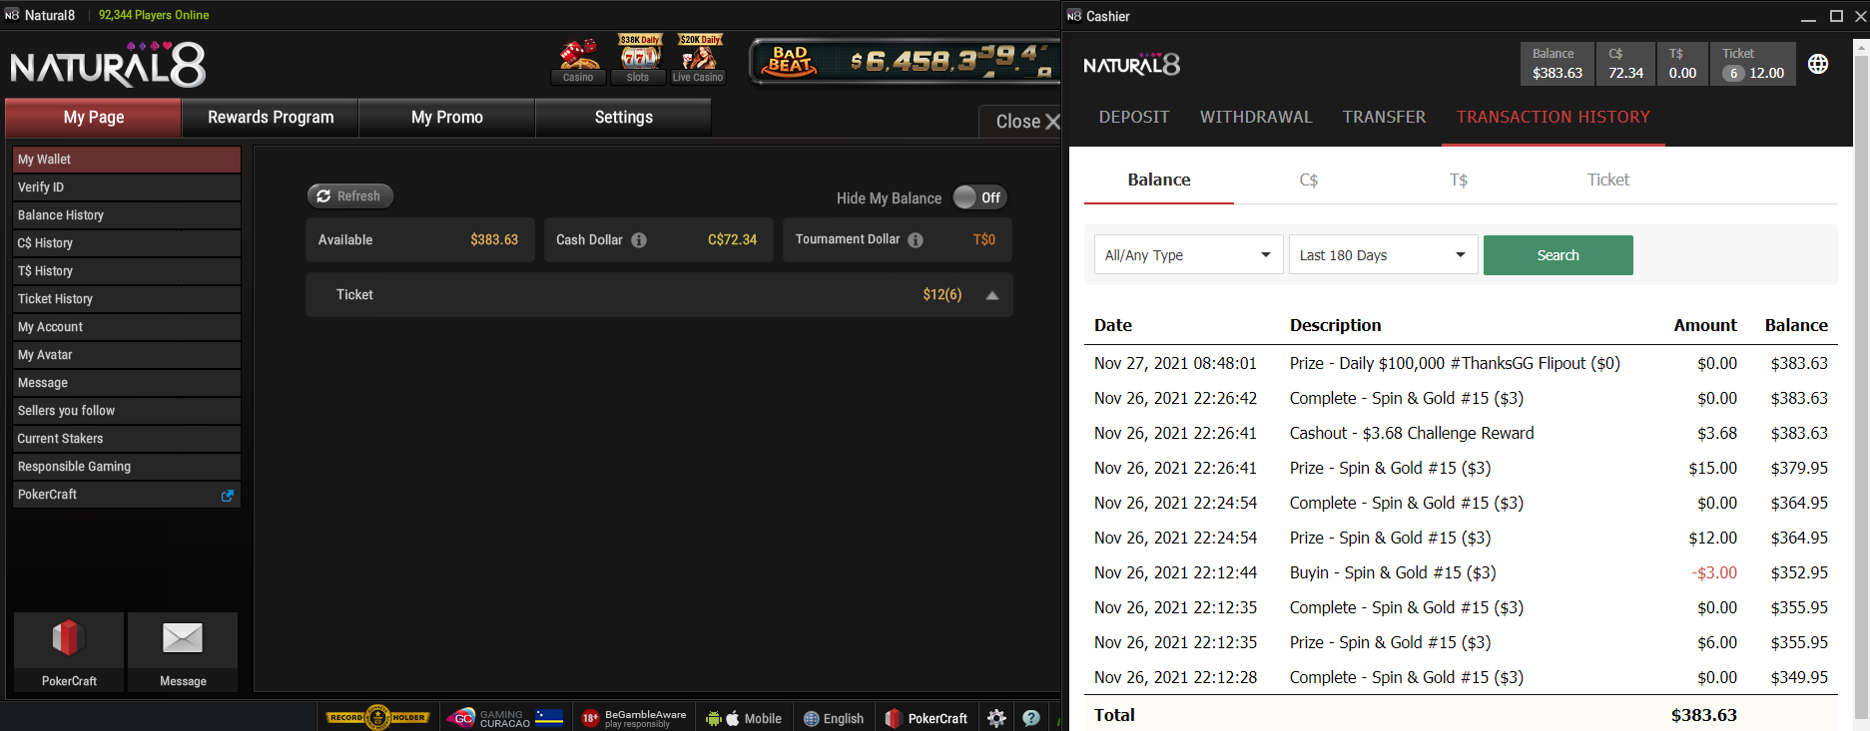Open Responsible Gaming in the sidebar
The height and width of the screenshot is (731, 1870).
[127, 467]
